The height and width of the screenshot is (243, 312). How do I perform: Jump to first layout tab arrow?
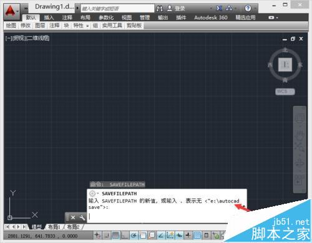[x=7, y=227]
